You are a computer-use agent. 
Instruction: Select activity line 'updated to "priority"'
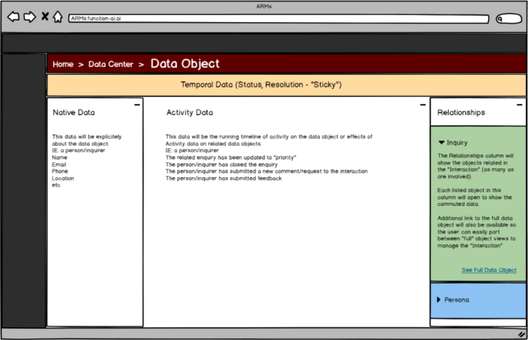(231, 157)
